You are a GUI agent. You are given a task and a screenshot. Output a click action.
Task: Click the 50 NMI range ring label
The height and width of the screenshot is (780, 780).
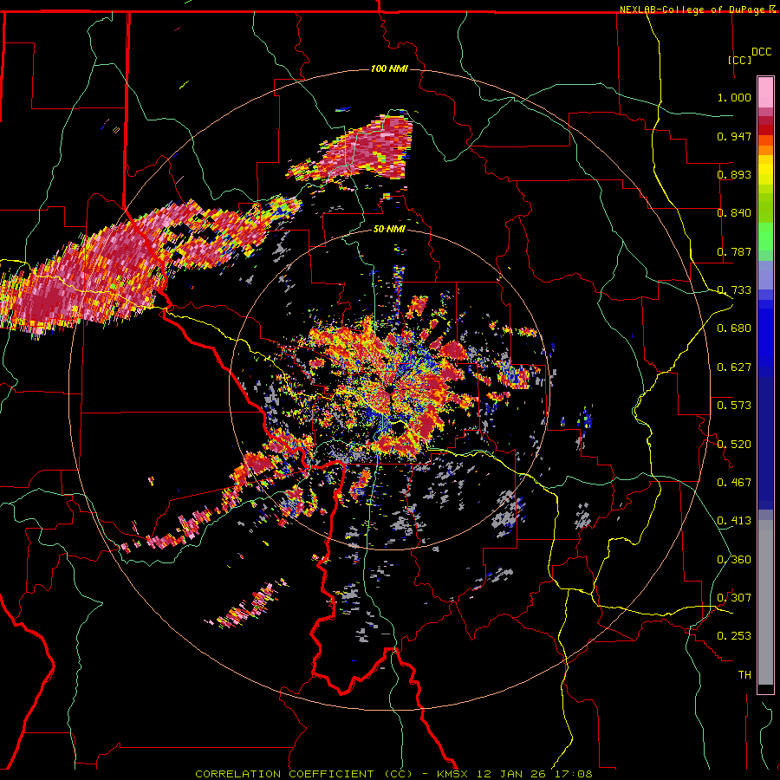point(389,229)
